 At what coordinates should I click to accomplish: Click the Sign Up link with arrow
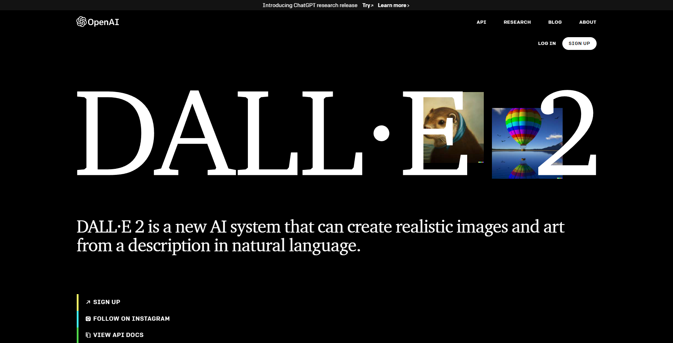click(103, 302)
